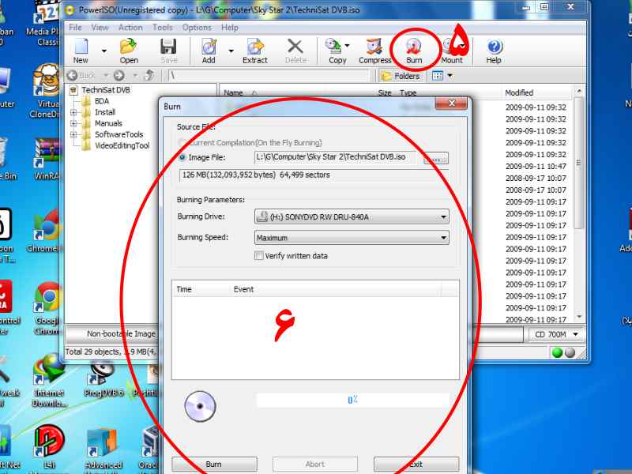Click the Type column header
Screen dimensions: 632x474
(408, 93)
